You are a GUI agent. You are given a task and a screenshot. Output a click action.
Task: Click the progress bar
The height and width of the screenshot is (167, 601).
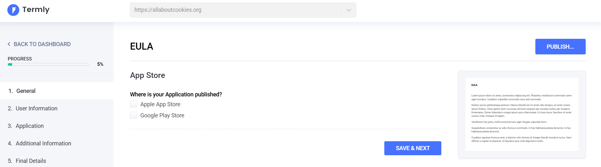[x=48, y=64]
